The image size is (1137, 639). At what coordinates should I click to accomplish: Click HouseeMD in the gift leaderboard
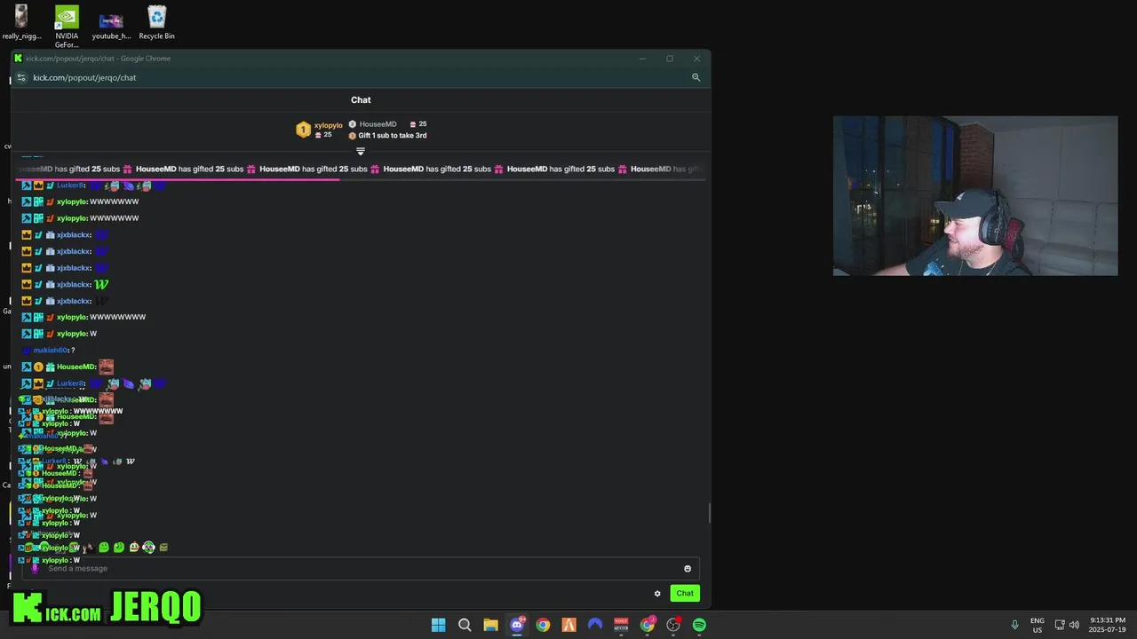pyautogui.click(x=378, y=124)
